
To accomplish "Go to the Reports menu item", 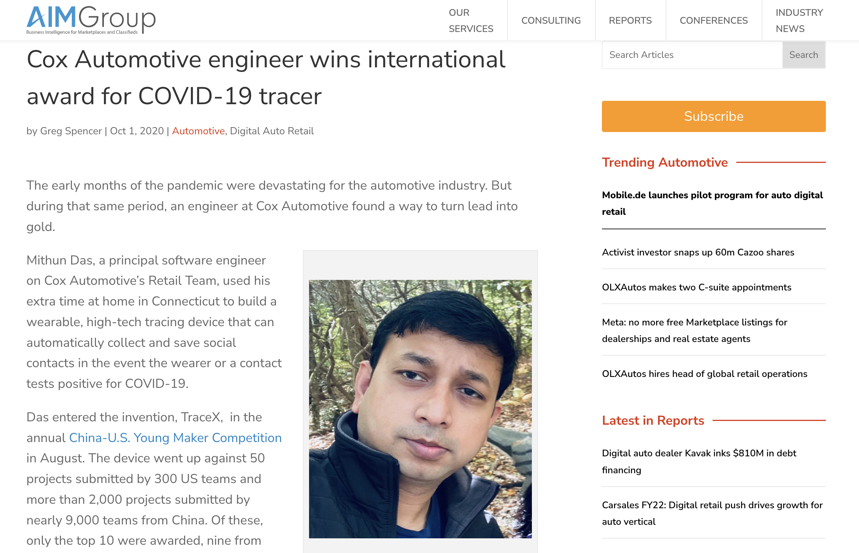I will [630, 20].
